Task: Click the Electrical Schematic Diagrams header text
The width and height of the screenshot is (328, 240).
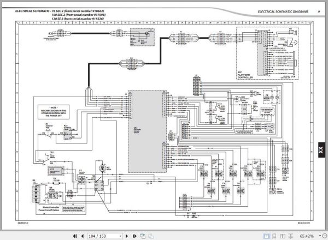Action: (x=283, y=11)
